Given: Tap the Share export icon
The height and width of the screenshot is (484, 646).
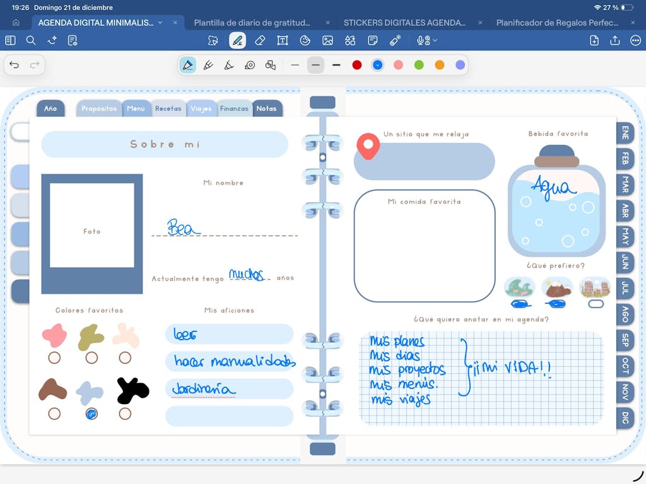Looking at the screenshot, I should [614, 40].
